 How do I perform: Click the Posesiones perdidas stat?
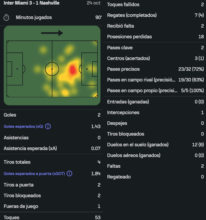tap(129, 37)
